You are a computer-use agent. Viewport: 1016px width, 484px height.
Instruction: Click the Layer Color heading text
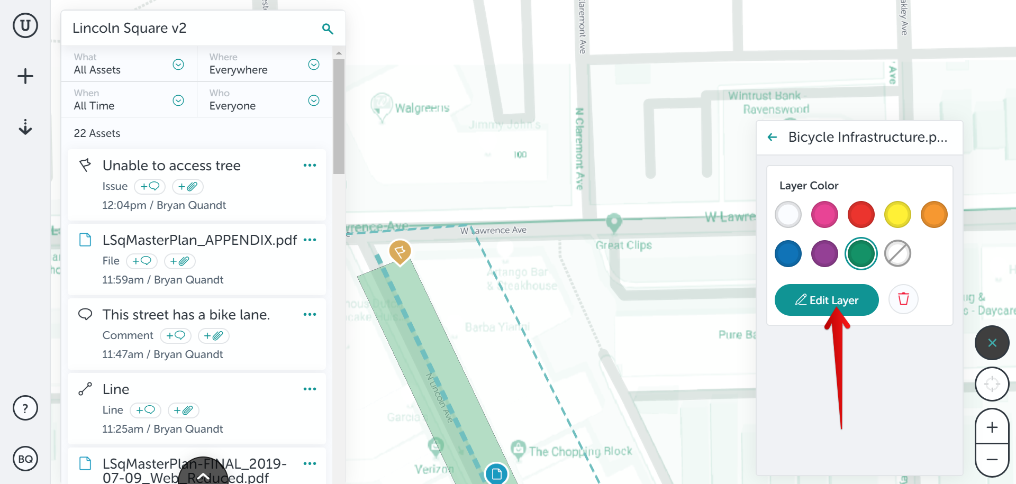click(x=809, y=186)
